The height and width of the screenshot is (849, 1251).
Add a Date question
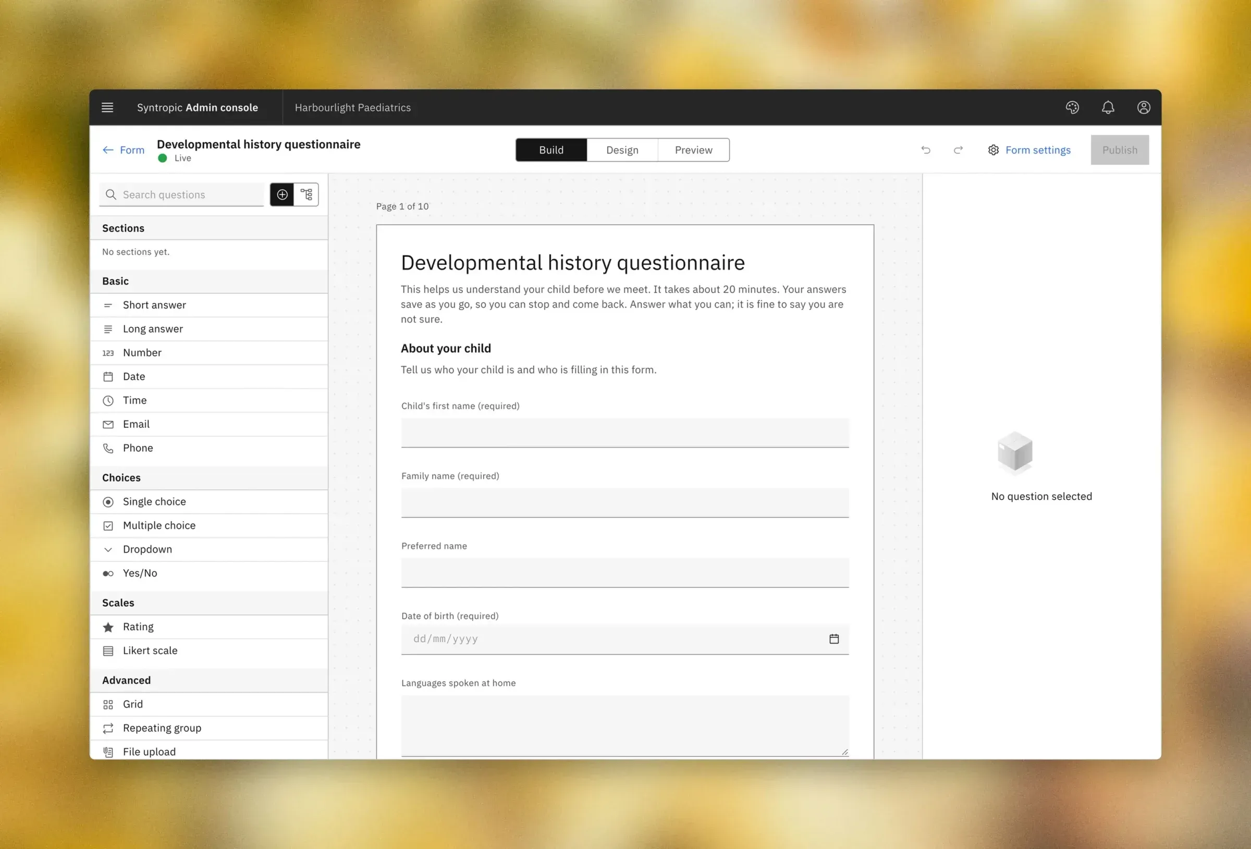point(209,376)
